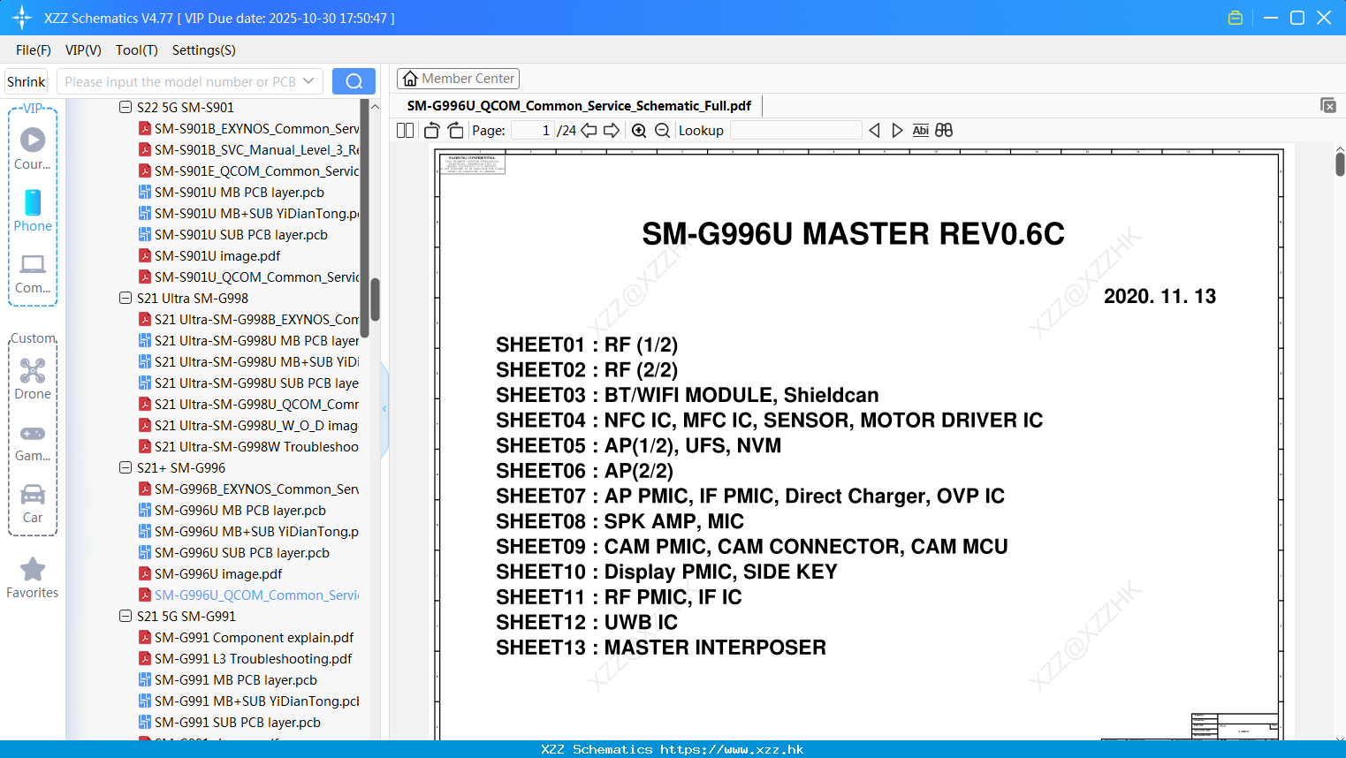Viewport: 1346px width, 758px height.
Task: Rotate page clockwise
Action: [456, 130]
